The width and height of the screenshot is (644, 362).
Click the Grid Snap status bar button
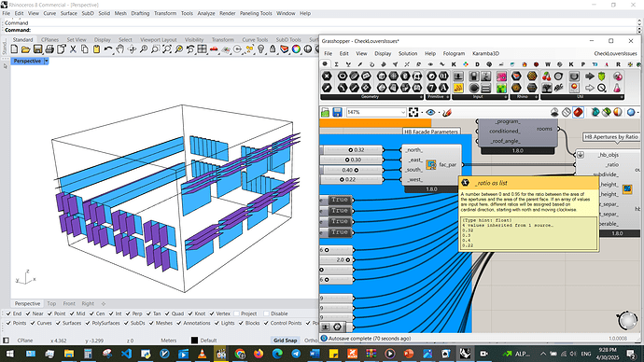click(x=285, y=341)
